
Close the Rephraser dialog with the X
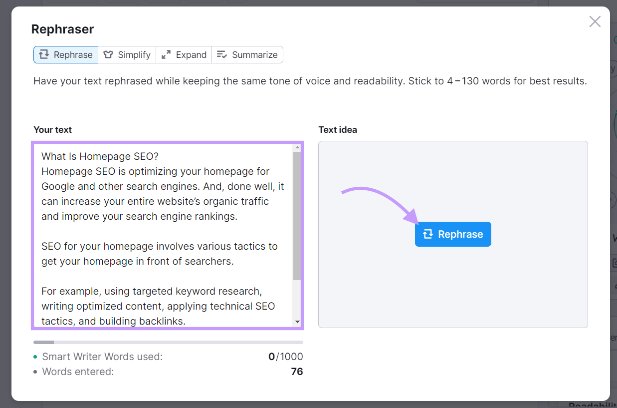tap(595, 21)
